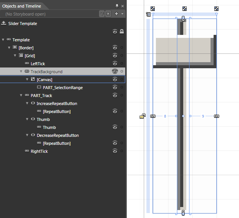
Task: Close the storyboard with the X button
Action: click(x=108, y=14)
